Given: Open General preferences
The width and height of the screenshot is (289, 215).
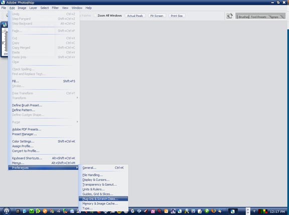Looking at the screenshot, I should [103, 168].
